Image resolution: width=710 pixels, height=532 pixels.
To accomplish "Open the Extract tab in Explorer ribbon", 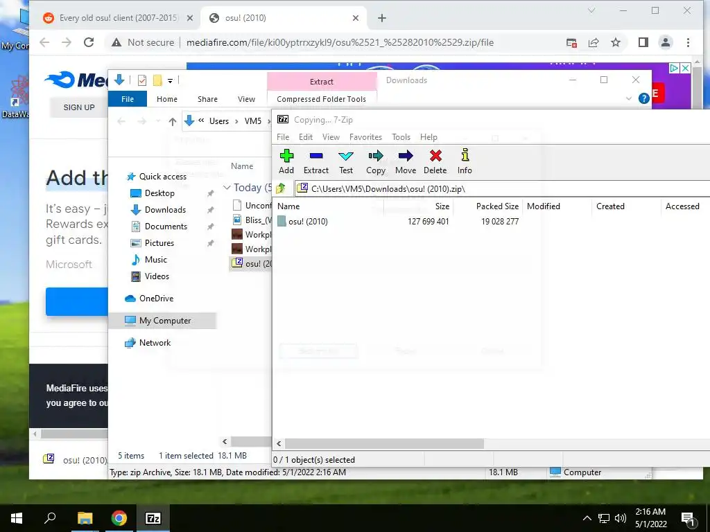I will click(322, 82).
